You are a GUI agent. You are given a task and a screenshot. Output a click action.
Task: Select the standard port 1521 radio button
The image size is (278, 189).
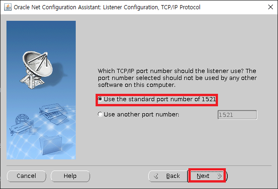pyautogui.click(x=100, y=99)
